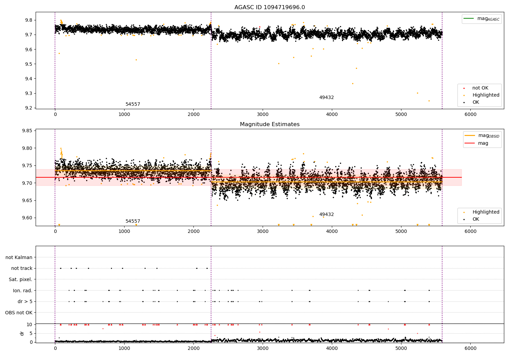
Task: Click the '5' tick on the dr axis
Action: pyautogui.click(x=31, y=333)
